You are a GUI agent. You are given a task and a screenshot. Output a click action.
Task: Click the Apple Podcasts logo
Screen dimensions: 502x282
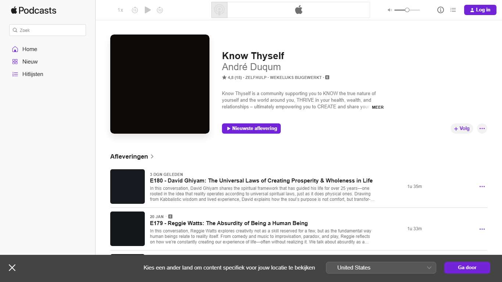pos(33,10)
